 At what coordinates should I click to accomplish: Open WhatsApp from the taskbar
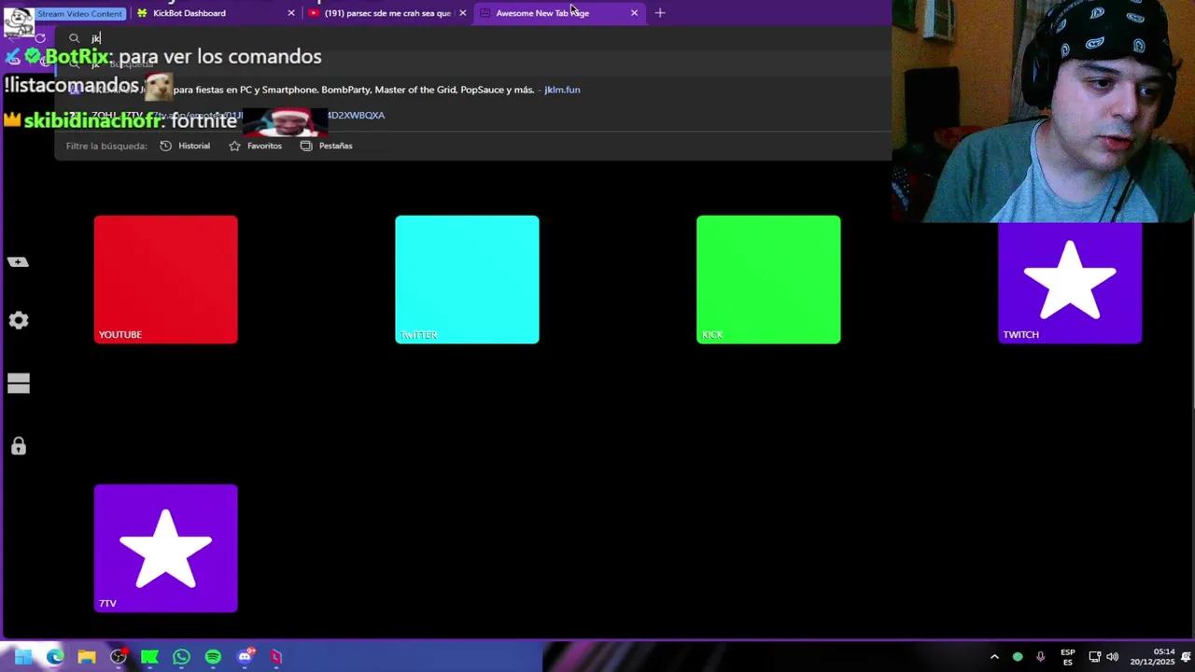click(x=181, y=656)
